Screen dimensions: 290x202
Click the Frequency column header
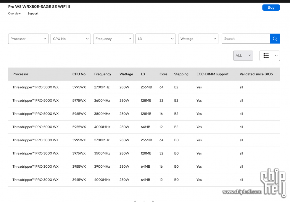click(103, 74)
